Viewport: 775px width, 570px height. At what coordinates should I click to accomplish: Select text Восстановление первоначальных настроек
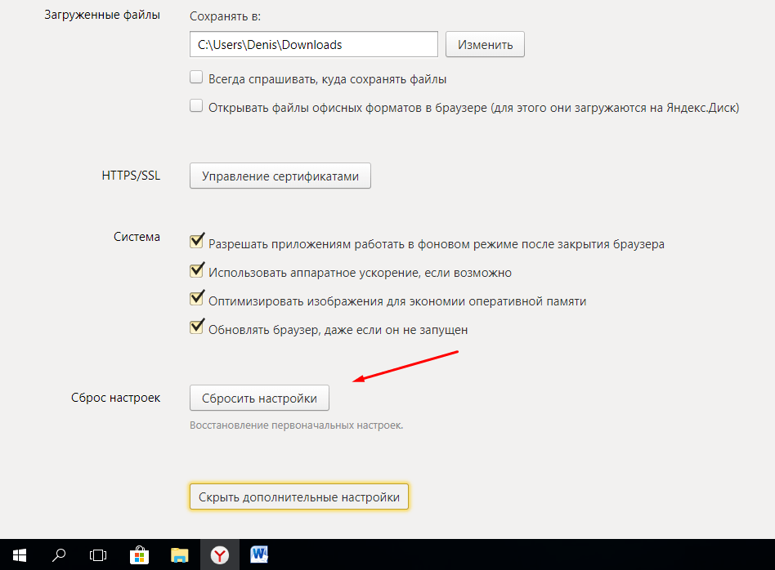(297, 425)
